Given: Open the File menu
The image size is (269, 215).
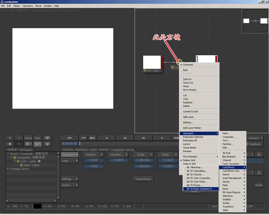Looking at the screenshot, I should point(3,6).
